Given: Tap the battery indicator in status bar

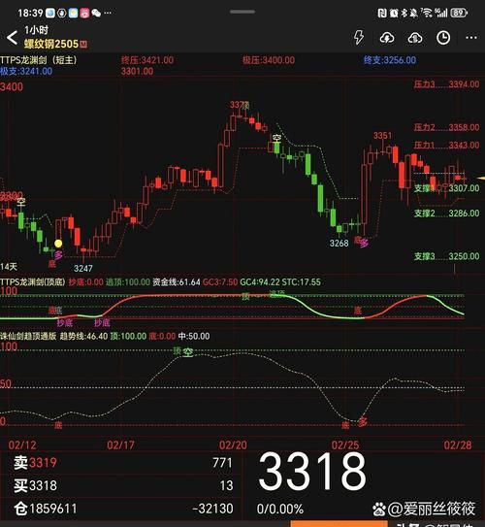Looking at the screenshot, I should [x=459, y=14].
